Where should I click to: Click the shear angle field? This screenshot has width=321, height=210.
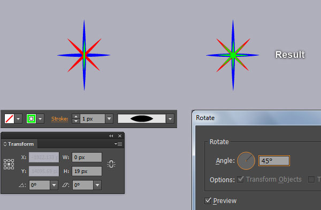[83, 185]
